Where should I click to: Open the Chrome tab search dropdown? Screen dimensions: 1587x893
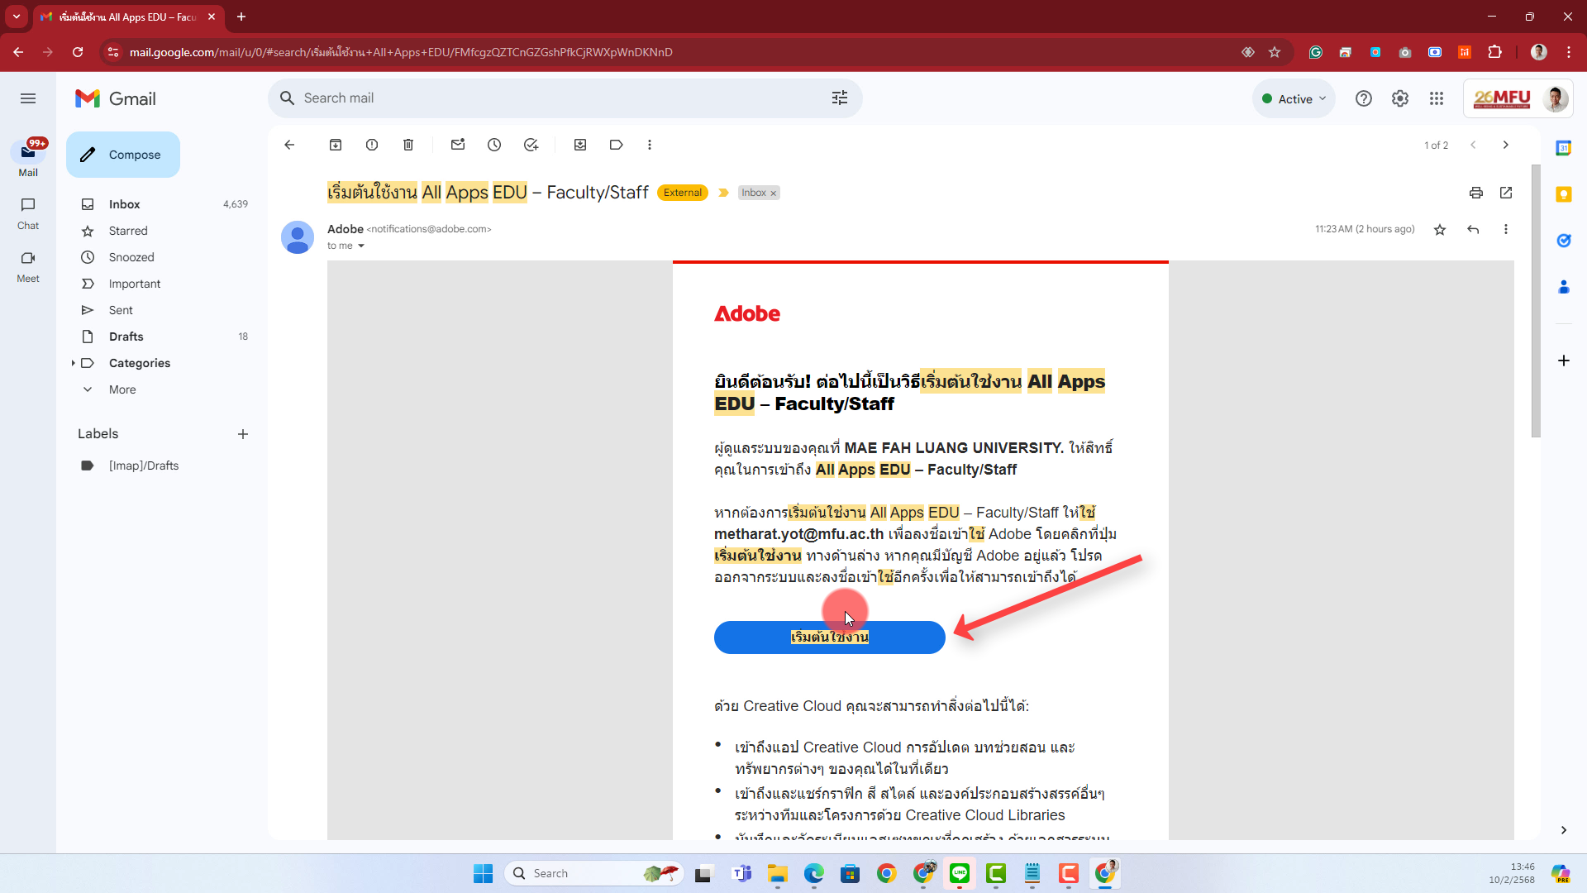point(17,17)
